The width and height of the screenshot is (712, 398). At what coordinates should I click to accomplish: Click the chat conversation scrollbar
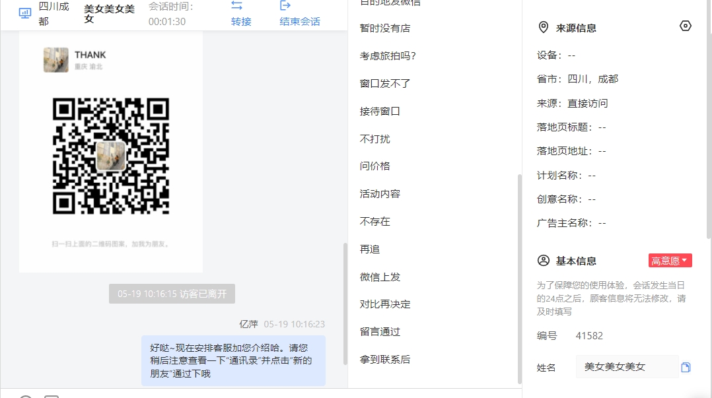click(x=345, y=304)
